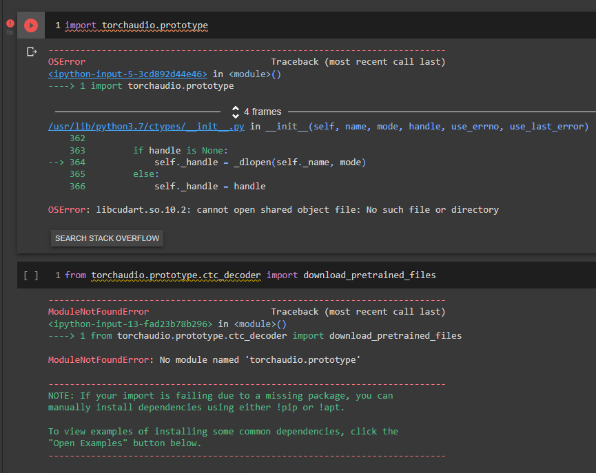Click into the import torchaudio.prototype code line

pyautogui.click(x=136, y=25)
